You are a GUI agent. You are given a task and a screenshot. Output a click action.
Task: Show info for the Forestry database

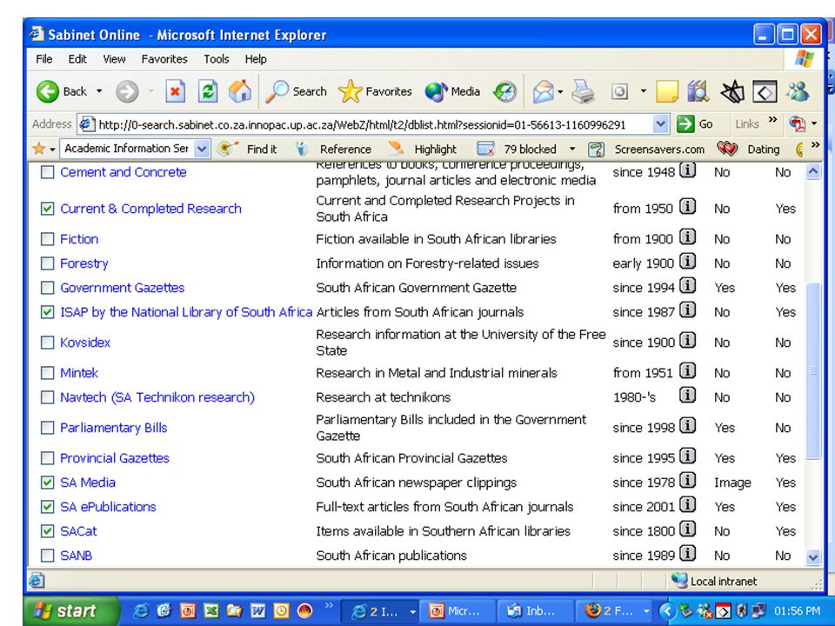[x=688, y=262]
